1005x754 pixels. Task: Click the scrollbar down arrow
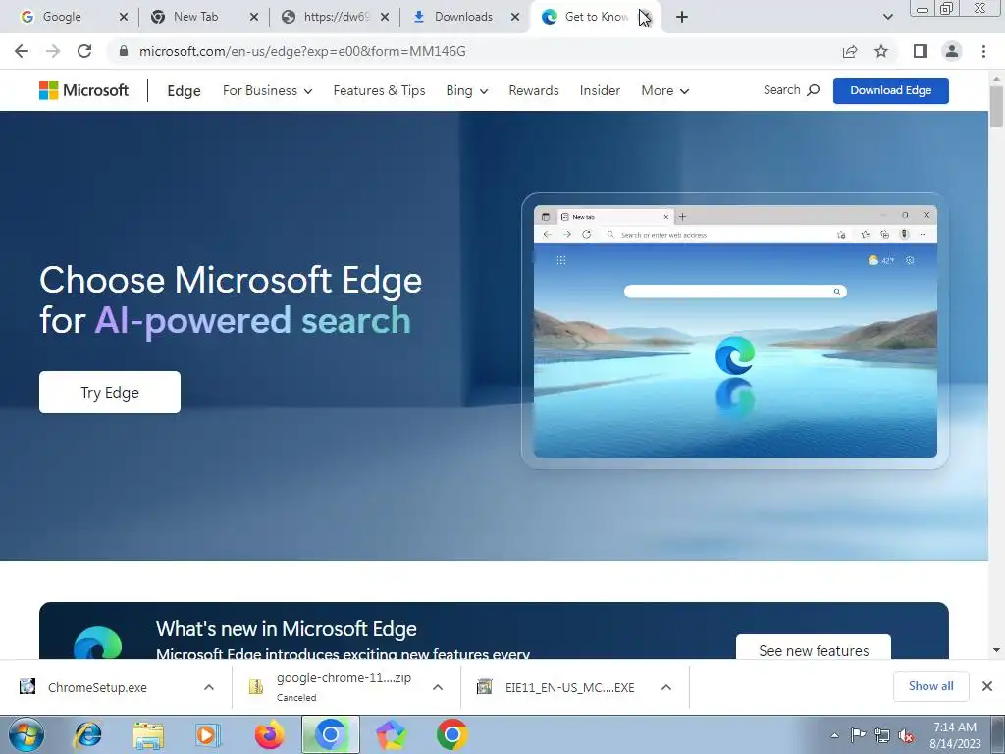pos(997,650)
